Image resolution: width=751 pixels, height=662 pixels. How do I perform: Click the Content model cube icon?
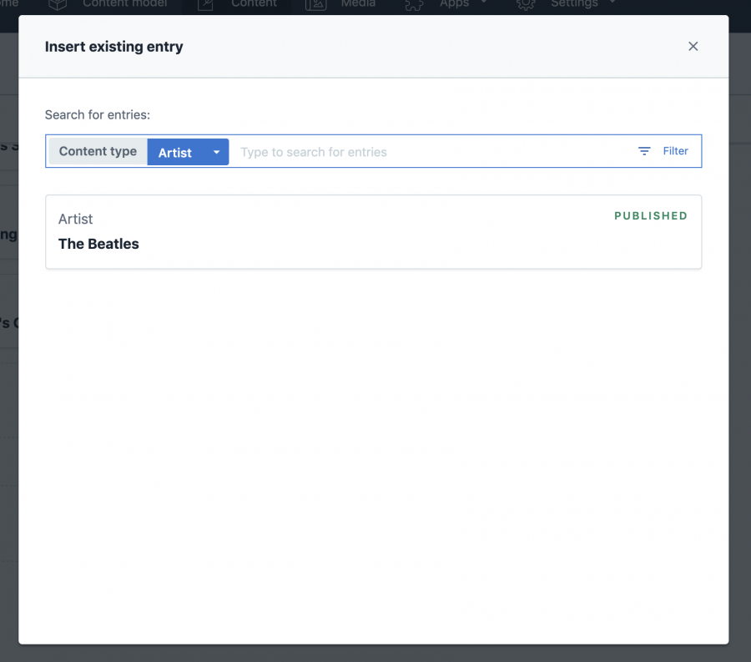pos(58,4)
